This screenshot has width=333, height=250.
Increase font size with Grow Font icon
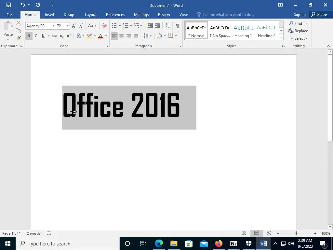click(74, 26)
